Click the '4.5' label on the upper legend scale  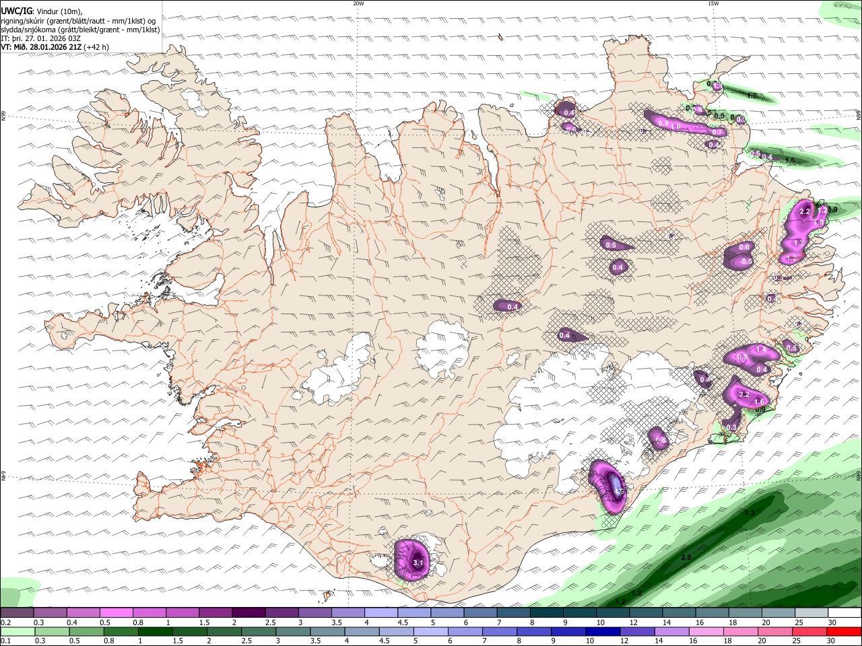tap(403, 622)
